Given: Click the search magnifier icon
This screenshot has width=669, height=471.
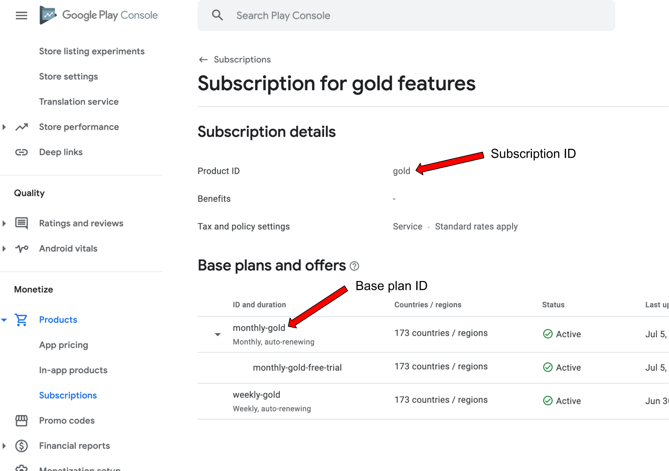Looking at the screenshot, I should (217, 15).
